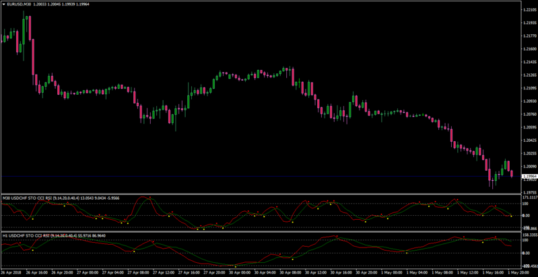The image size is (538, 277).
Task: Click the 27 Apr 16:00 time label
Action: tap(188, 274)
